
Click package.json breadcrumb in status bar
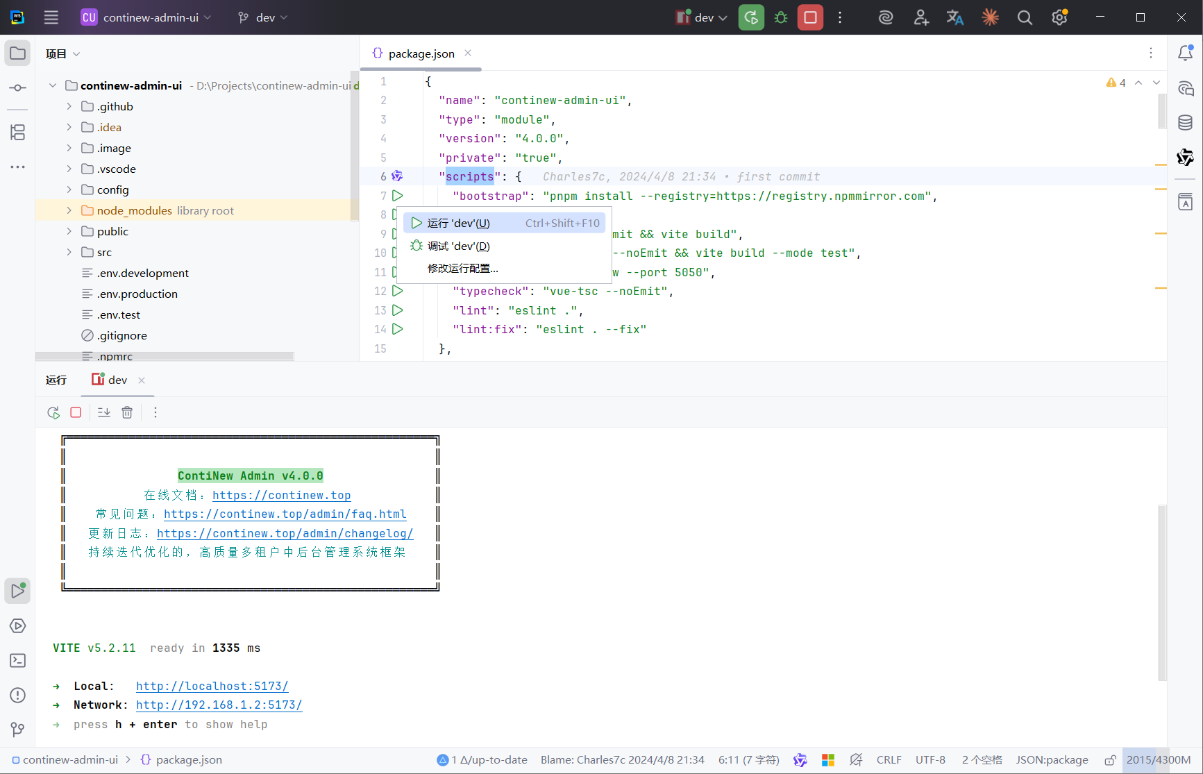(x=181, y=760)
